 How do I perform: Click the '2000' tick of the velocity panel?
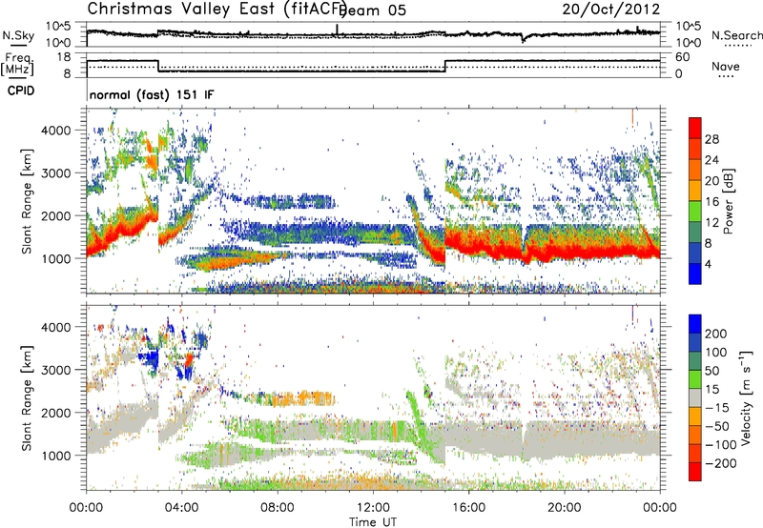[55, 413]
